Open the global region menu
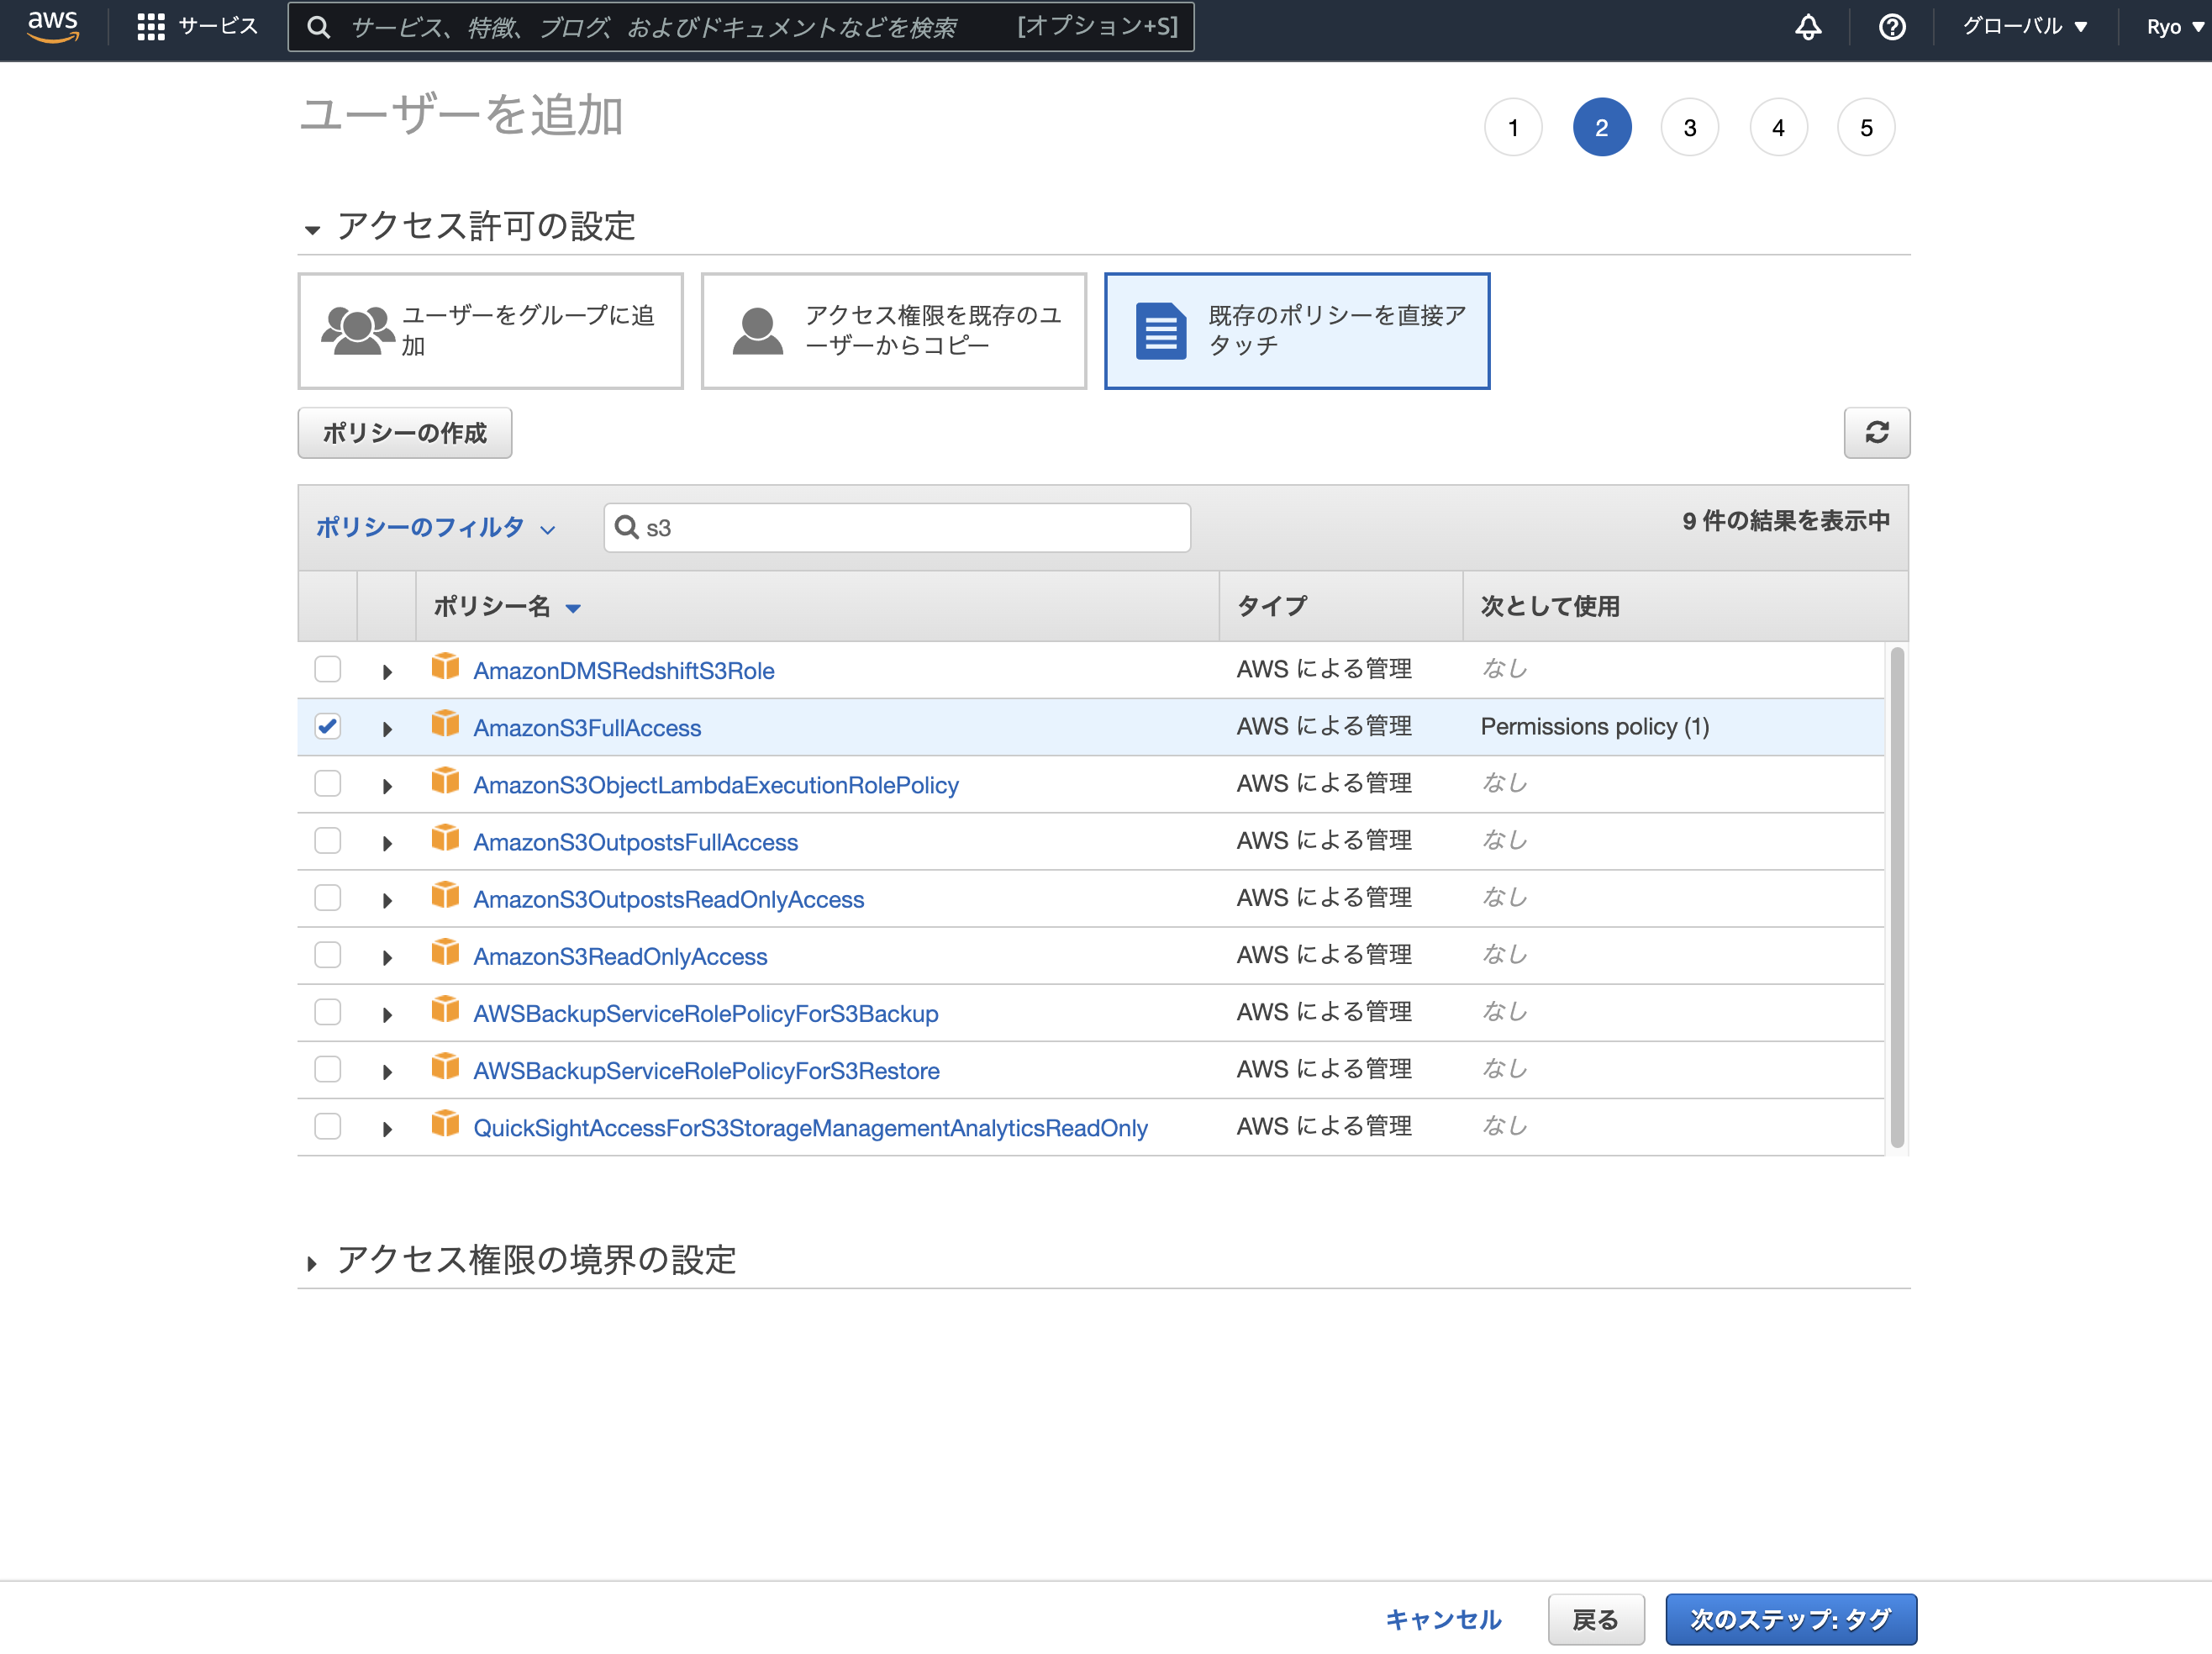Viewport: 2212px width, 1654px height. click(2024, 27)
